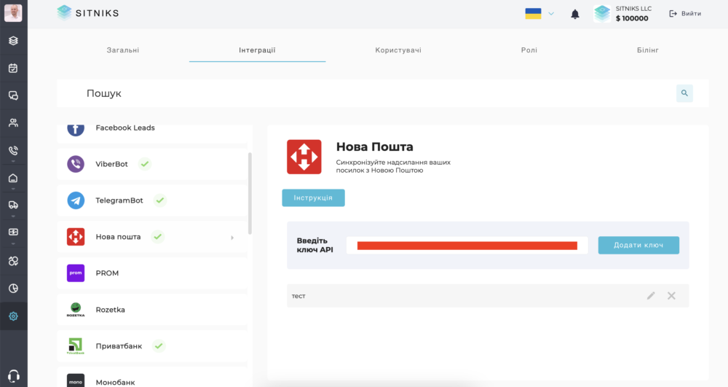Screen dimensions: 728x387
Task: Click the Приватбанк green checkmark
Action: point(159,346)
